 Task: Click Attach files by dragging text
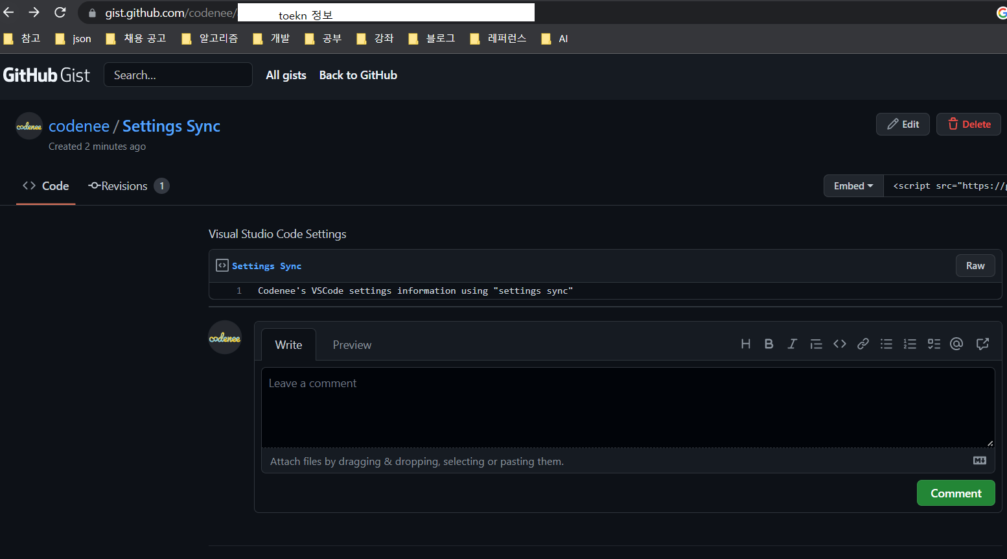(x=417, y=461)
